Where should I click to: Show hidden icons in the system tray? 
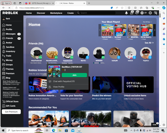pyautogui.click(x=131, y=130)
